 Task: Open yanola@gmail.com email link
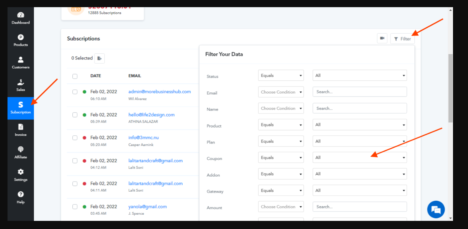click(x=147, y=207)
